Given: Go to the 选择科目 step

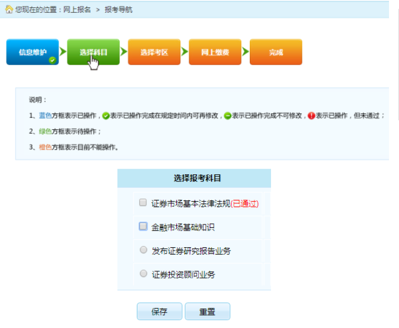Looking at the screenshot, I should [93, 52].
